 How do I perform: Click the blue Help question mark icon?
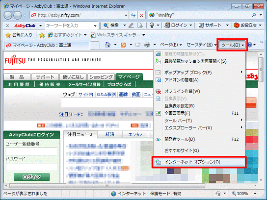point(250,45)
